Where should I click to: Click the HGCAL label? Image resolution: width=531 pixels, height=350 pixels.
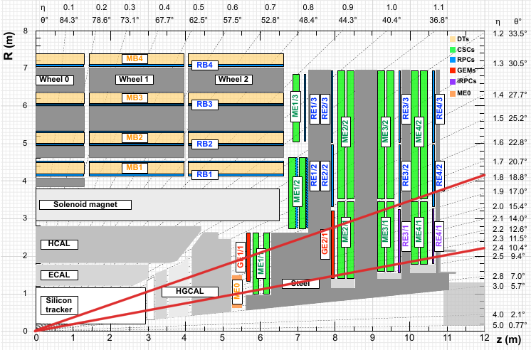click(189, 292)
